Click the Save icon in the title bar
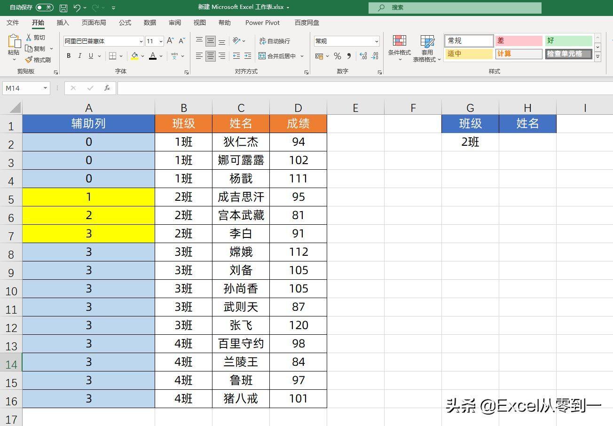 (63, 8)
